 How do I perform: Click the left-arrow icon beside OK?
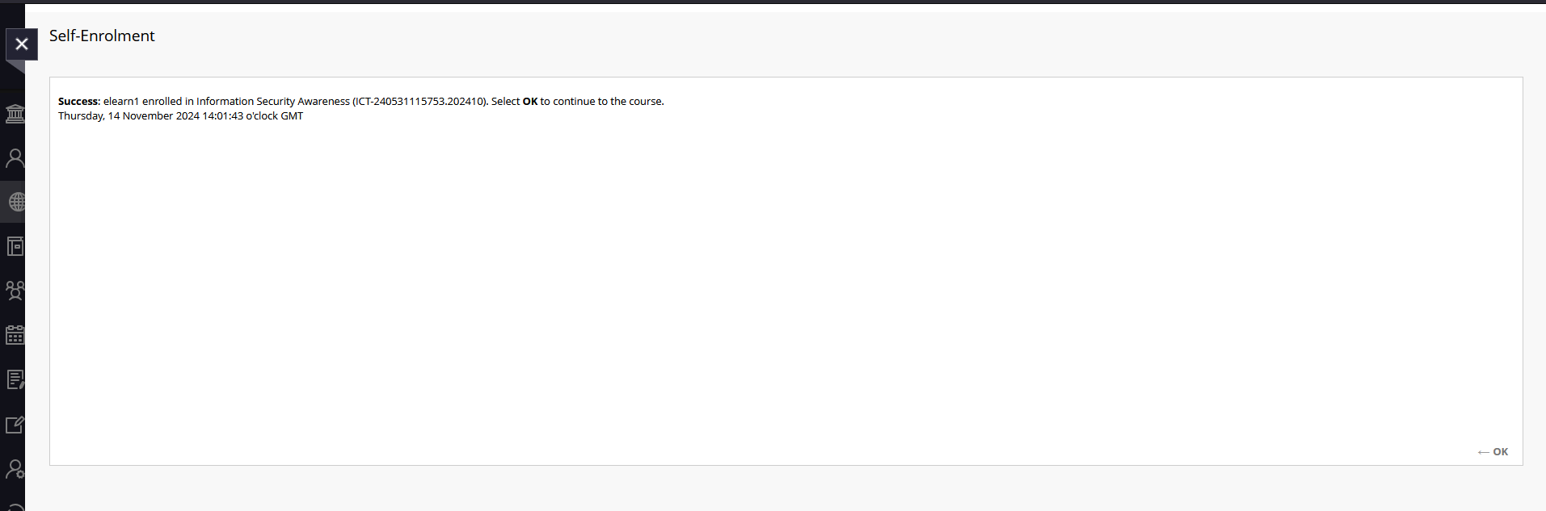[x=1483, y=452]
